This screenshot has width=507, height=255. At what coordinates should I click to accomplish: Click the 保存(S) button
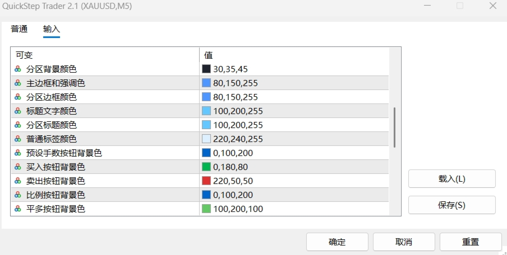click(x=451, y=205)
